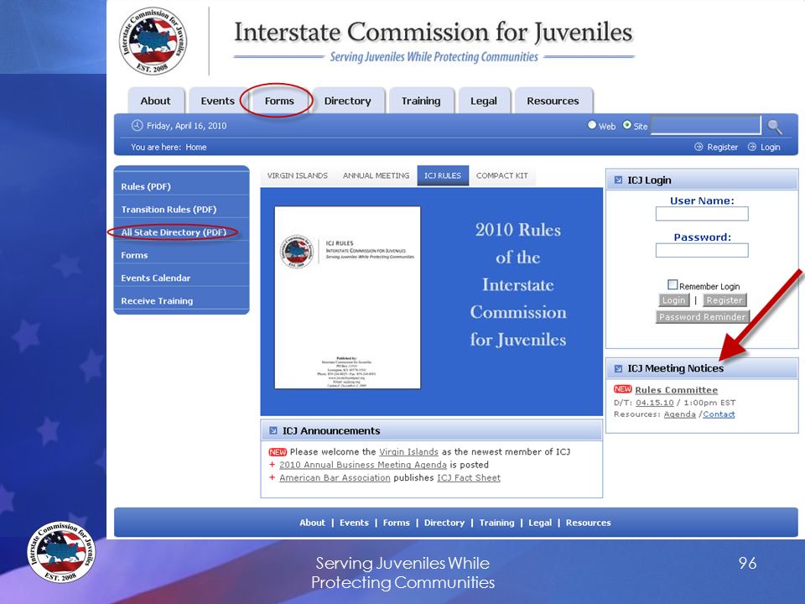Click the NEW badge in the announcements
The height and width of the screenshot is (604, 805).
(x=278, y=452)
